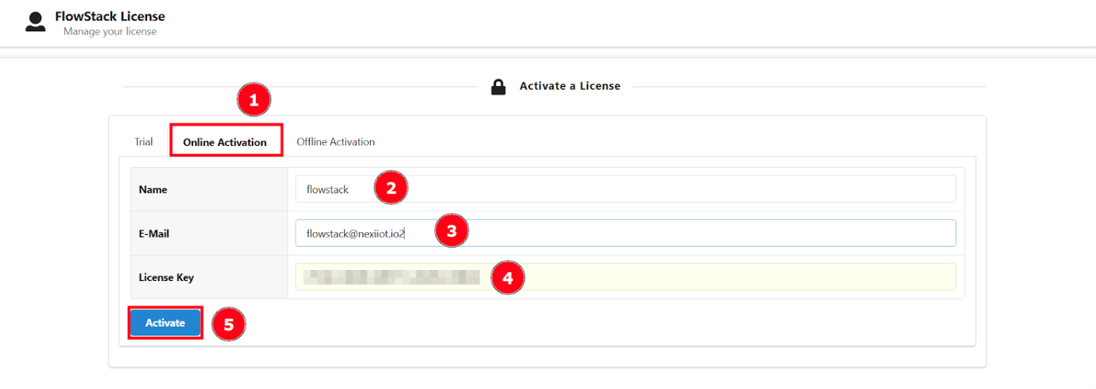This screenshot has height=389, width=1096.
Task: Click the FlowStack License heading text
Action: 110,16
